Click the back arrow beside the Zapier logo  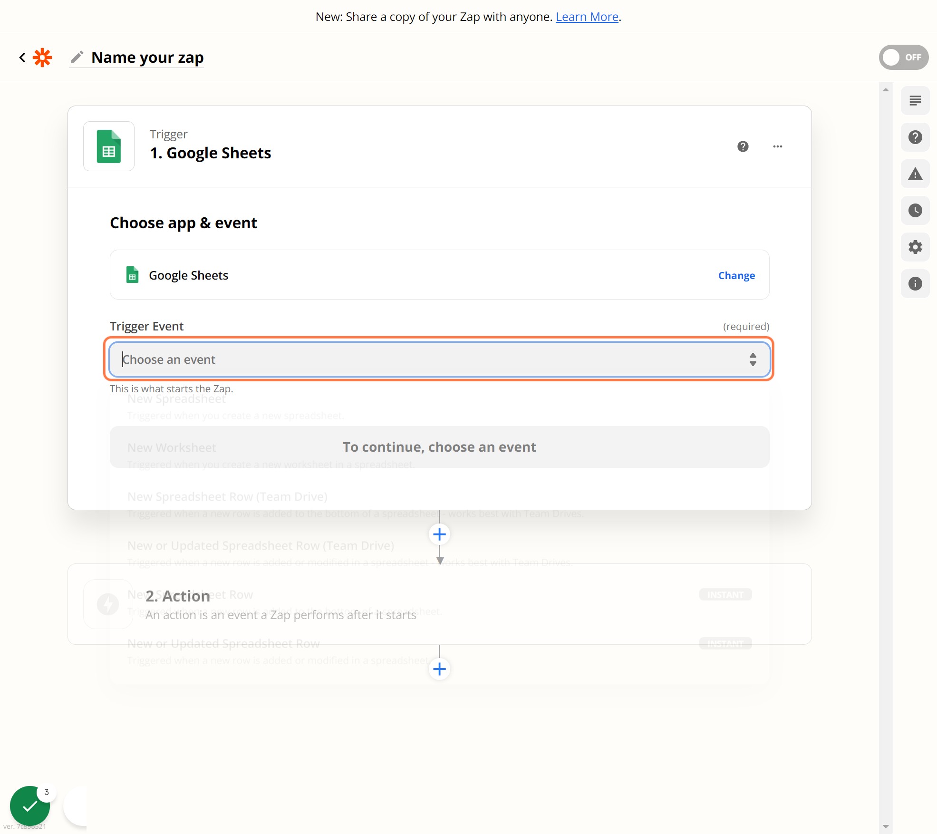[x=22, y=58]
